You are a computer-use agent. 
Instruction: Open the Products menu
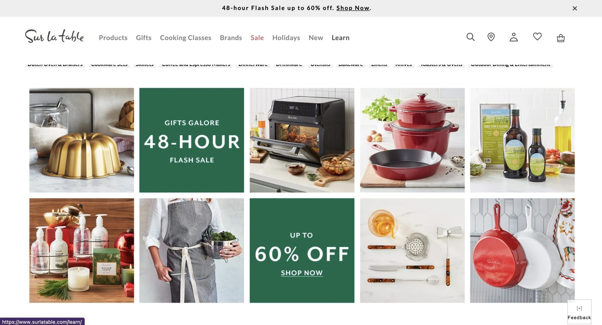pos(113,38)
